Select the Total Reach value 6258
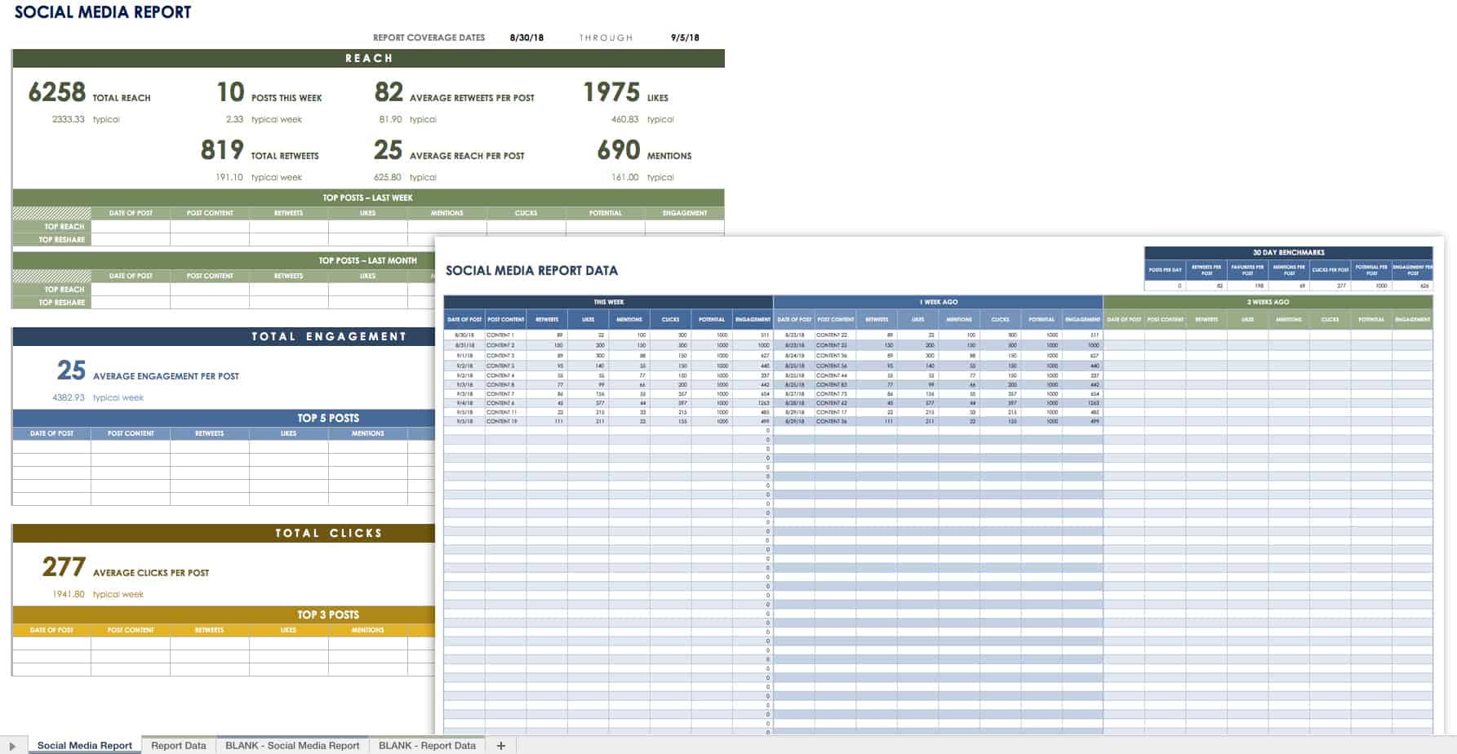 coord(56,92)
